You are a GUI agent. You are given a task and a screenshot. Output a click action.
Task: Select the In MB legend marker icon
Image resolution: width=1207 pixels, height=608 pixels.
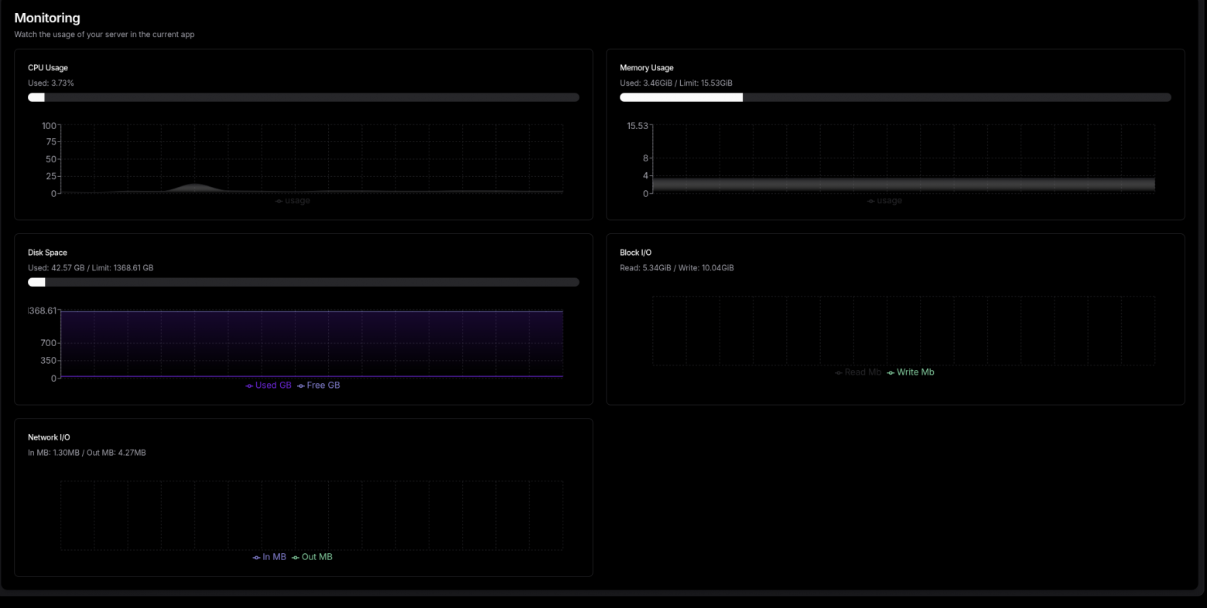pyautogui.click(x=256, y=557)
